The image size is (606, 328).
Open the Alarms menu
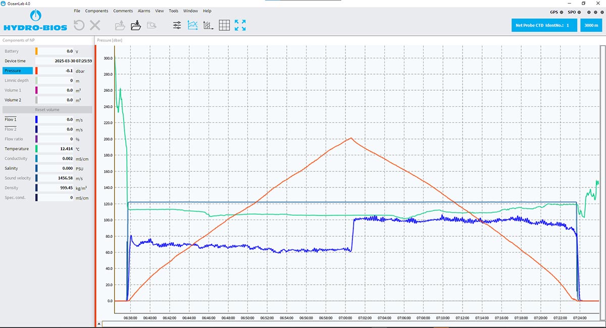tap(144, 11)
